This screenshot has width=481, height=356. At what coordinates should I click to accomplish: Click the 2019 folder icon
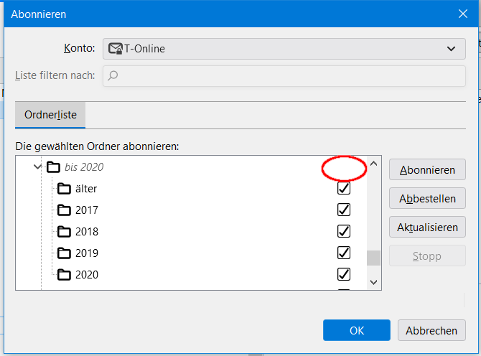(65, 253)
